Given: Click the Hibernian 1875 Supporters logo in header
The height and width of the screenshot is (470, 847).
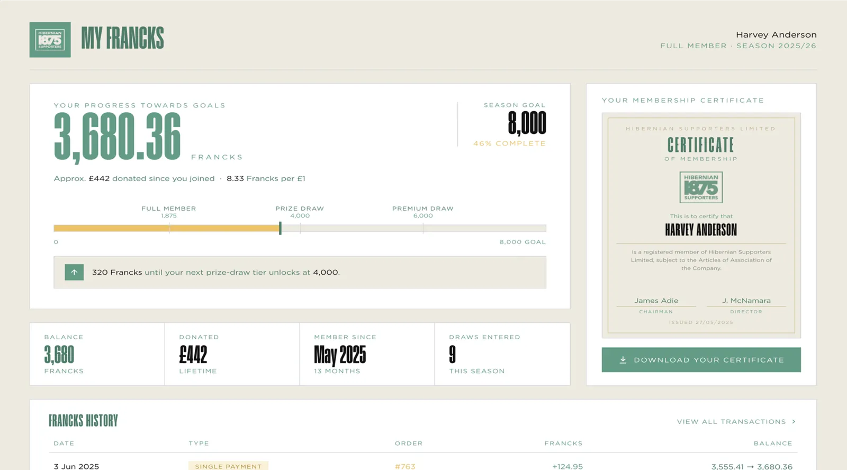Looking at the screenshot, I should click(50, 40).
